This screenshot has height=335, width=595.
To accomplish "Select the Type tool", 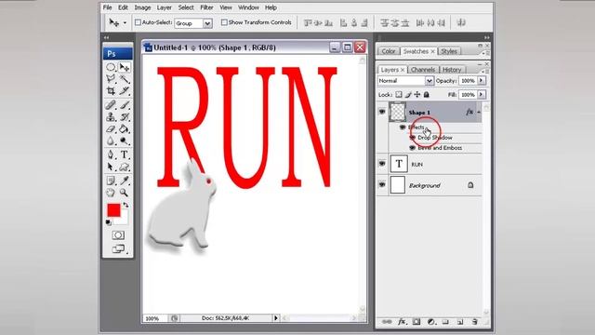I will pyautogui.click(x=124, y=154).
